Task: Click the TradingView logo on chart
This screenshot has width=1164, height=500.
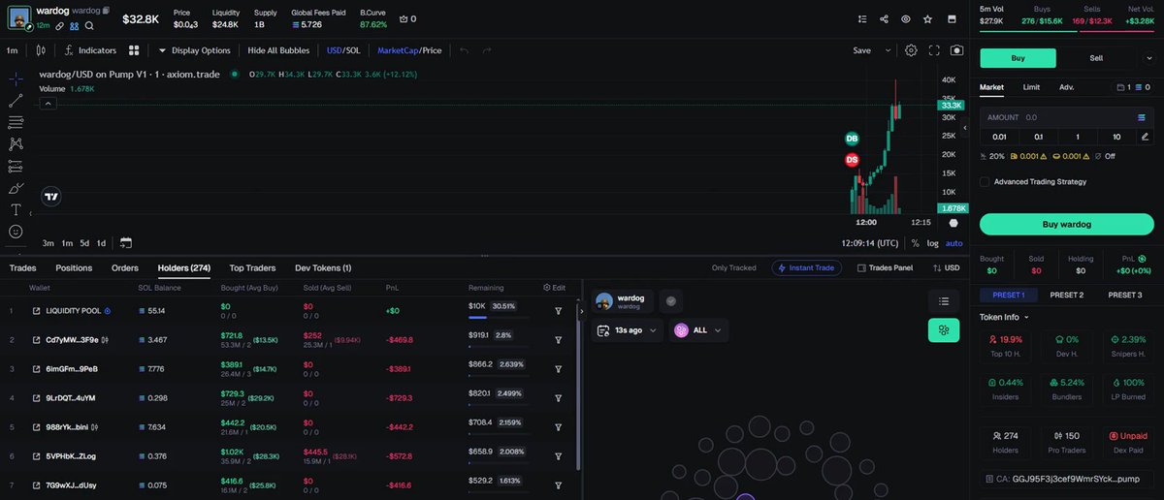Action: (x=51, y=196)
